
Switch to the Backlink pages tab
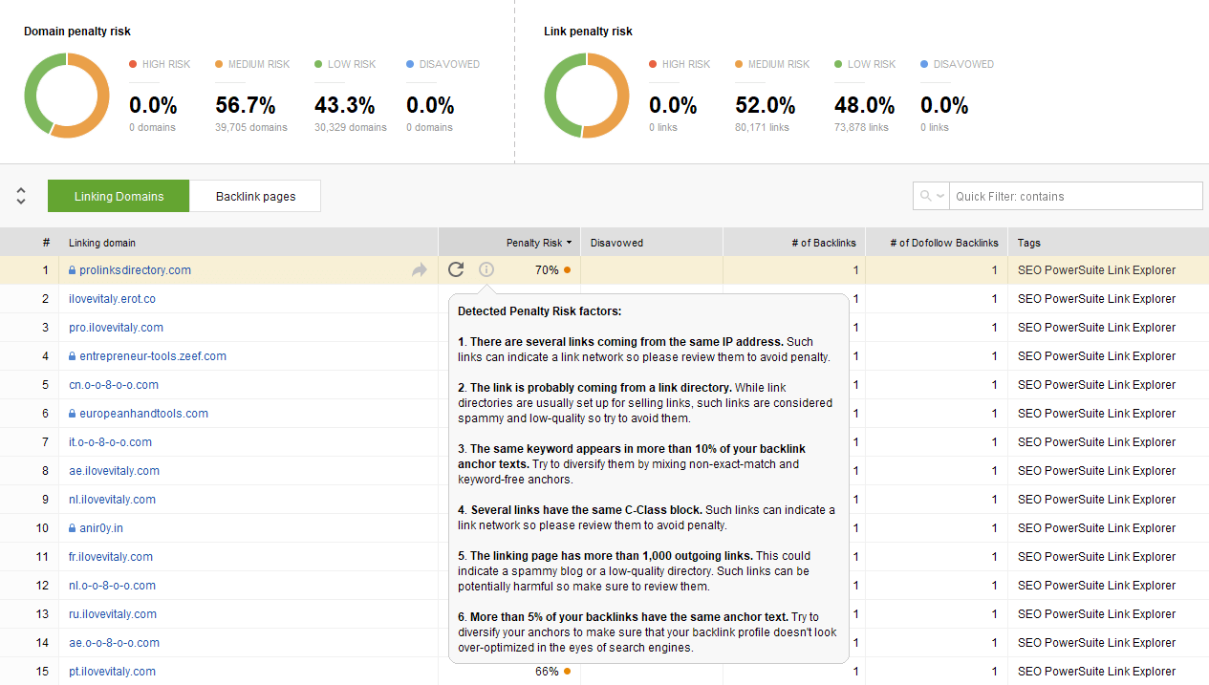click(x=255, y=196)
